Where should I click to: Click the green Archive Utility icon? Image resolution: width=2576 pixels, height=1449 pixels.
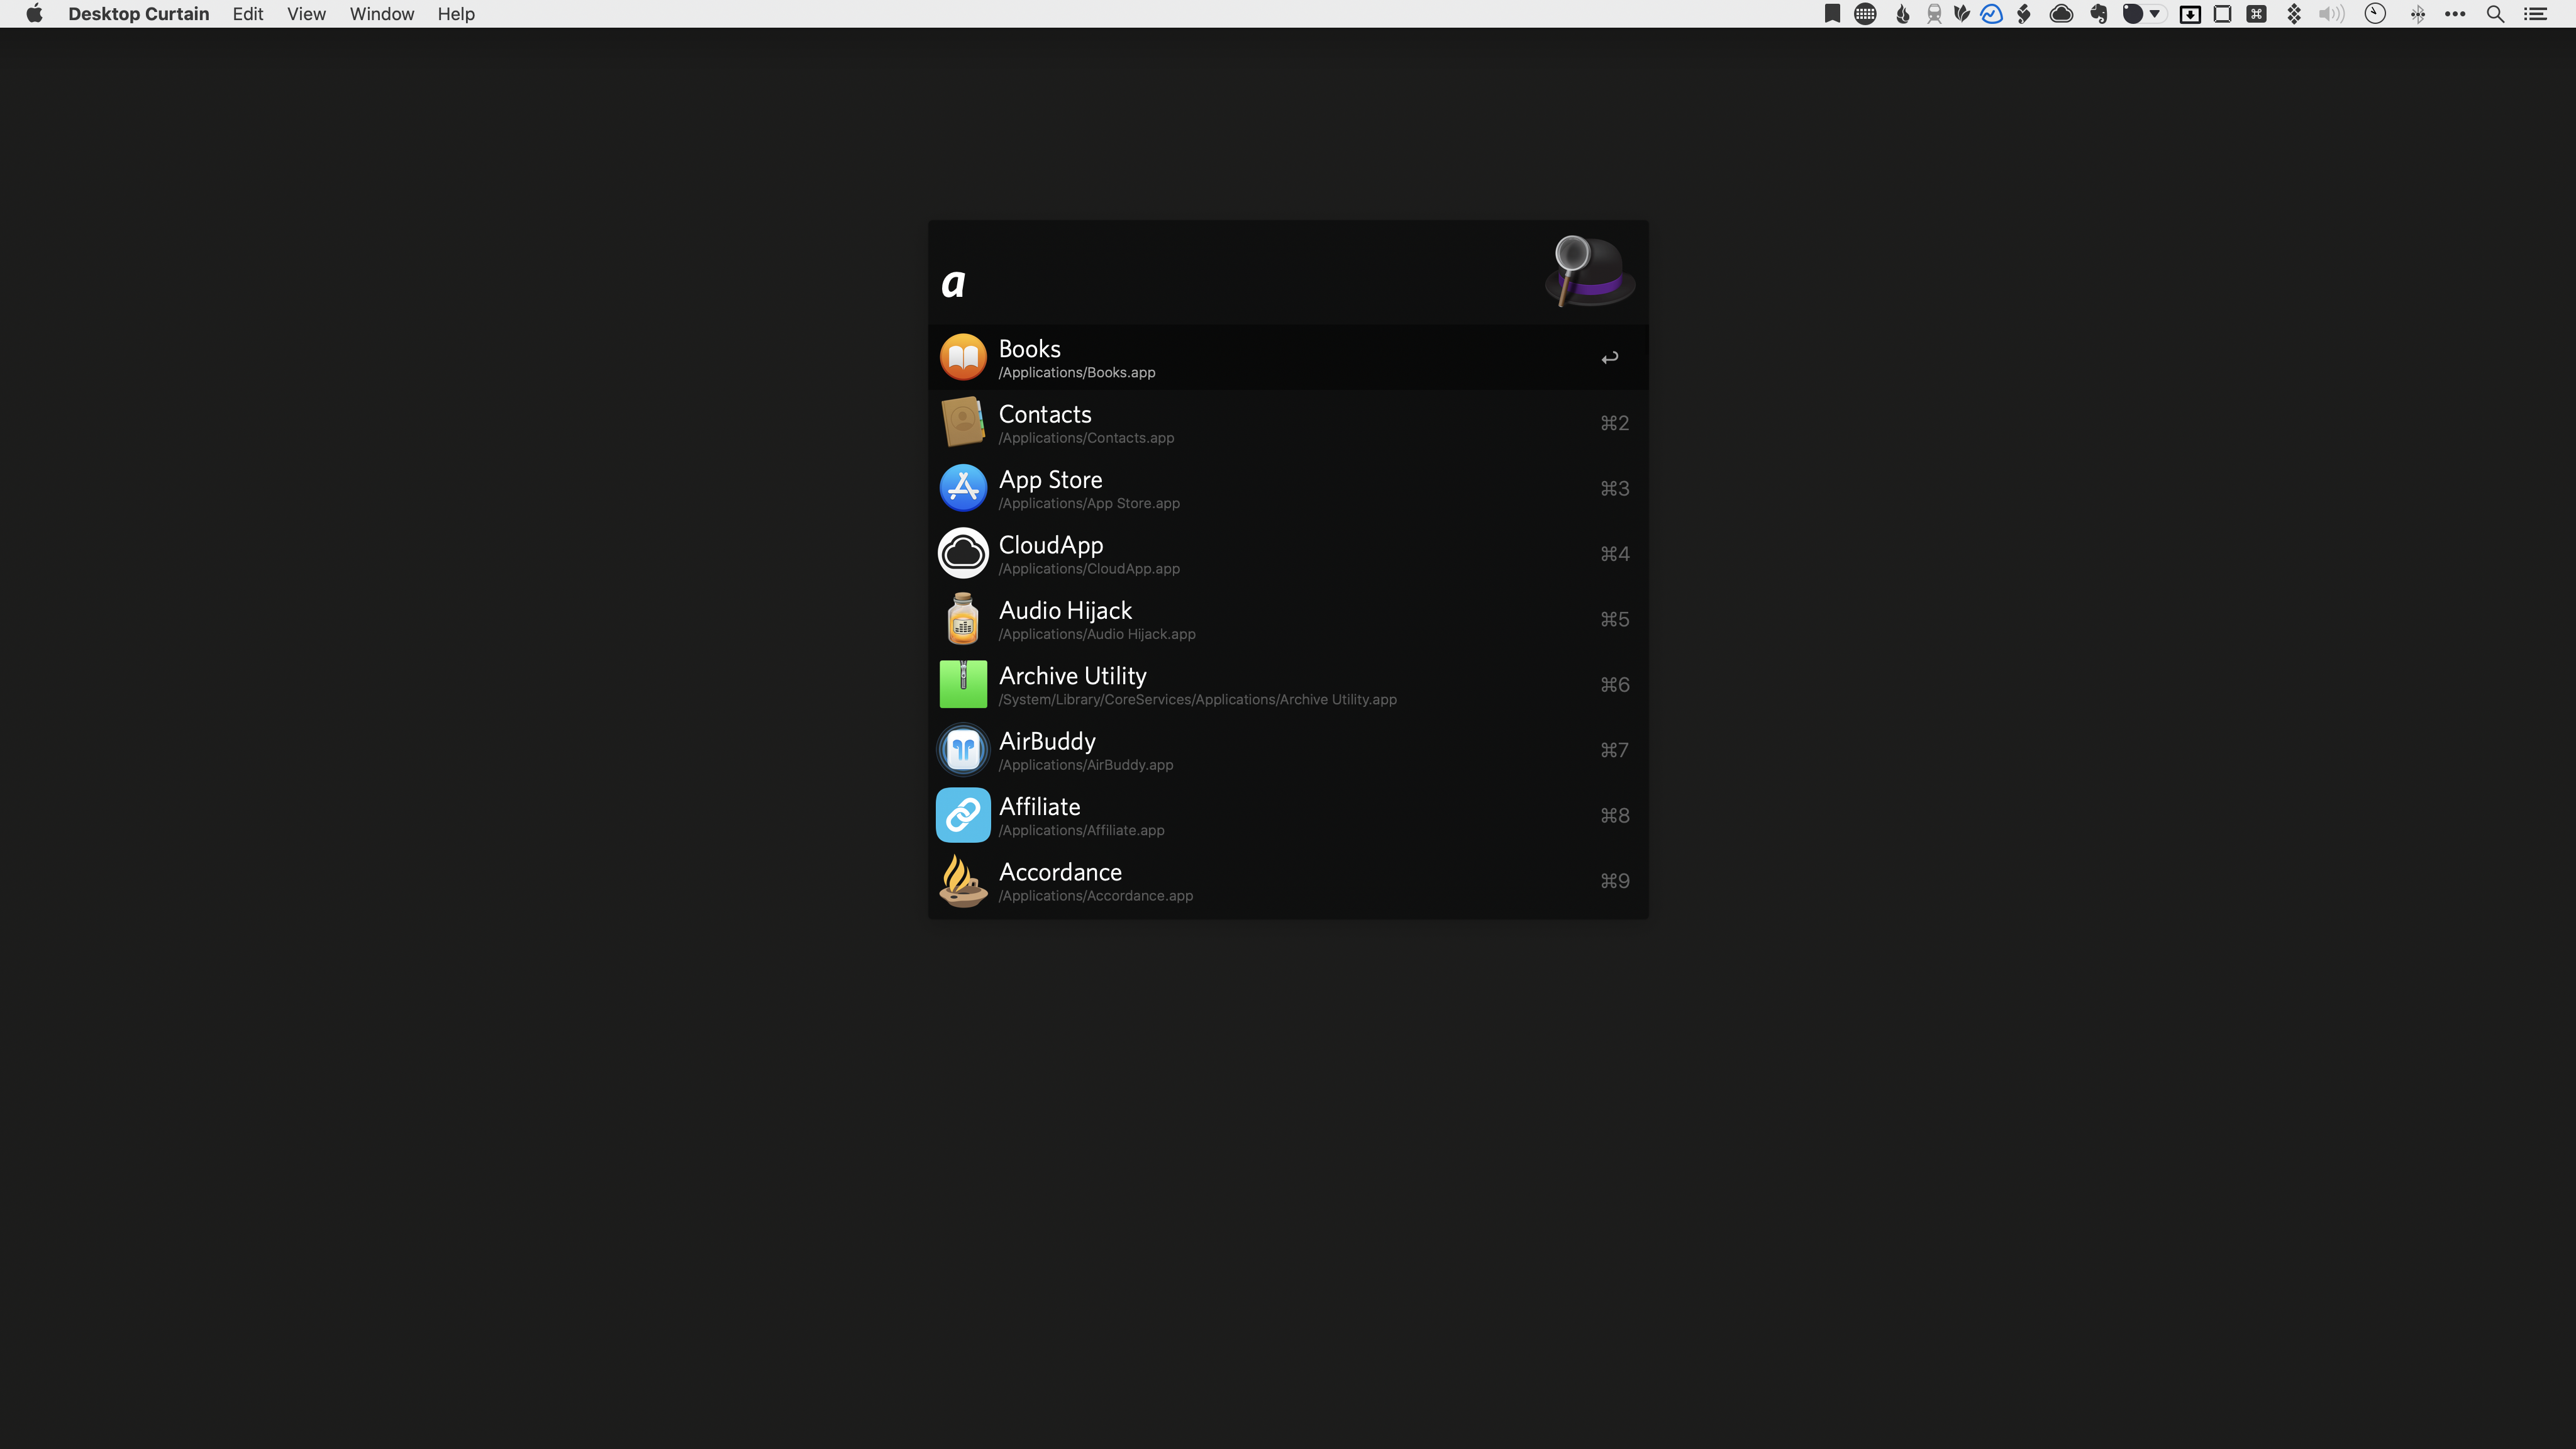[x=963, y=684]
